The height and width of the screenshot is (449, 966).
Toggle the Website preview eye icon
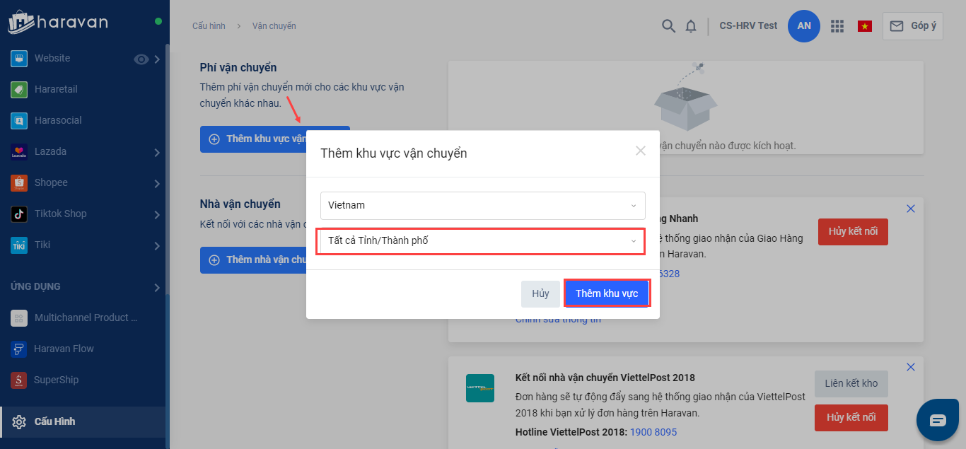[141, 59]
